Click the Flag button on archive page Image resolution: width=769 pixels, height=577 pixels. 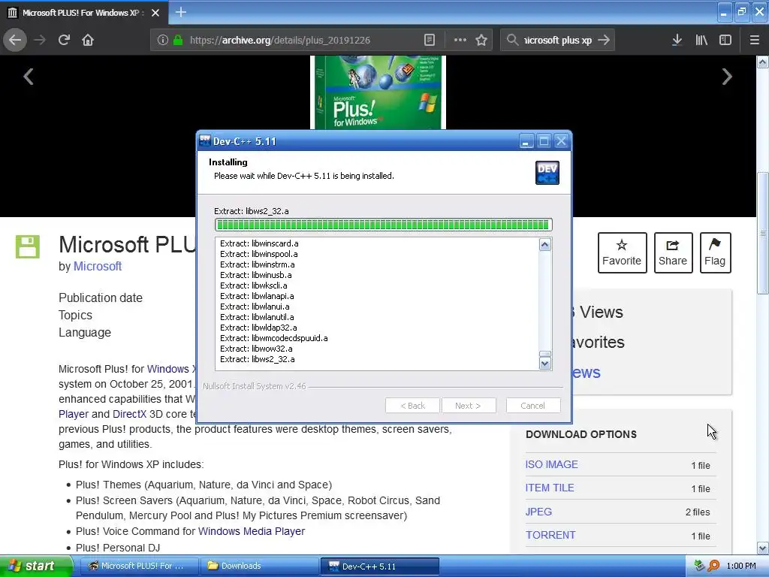click(x=715, y=252)
